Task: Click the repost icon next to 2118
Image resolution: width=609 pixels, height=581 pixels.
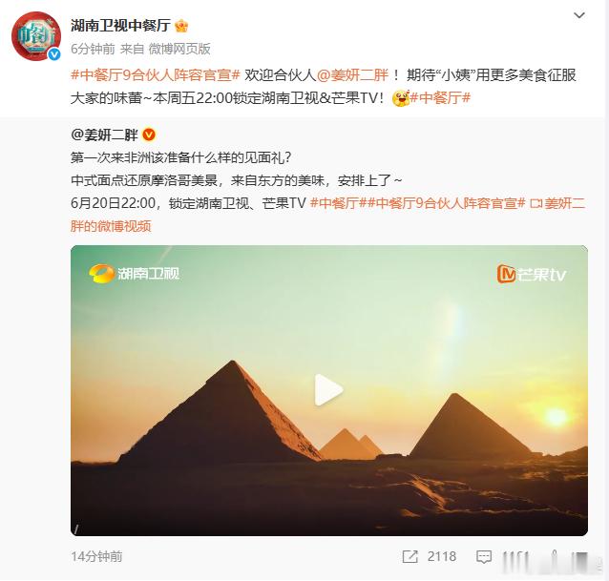Action: tap(409, 556)
